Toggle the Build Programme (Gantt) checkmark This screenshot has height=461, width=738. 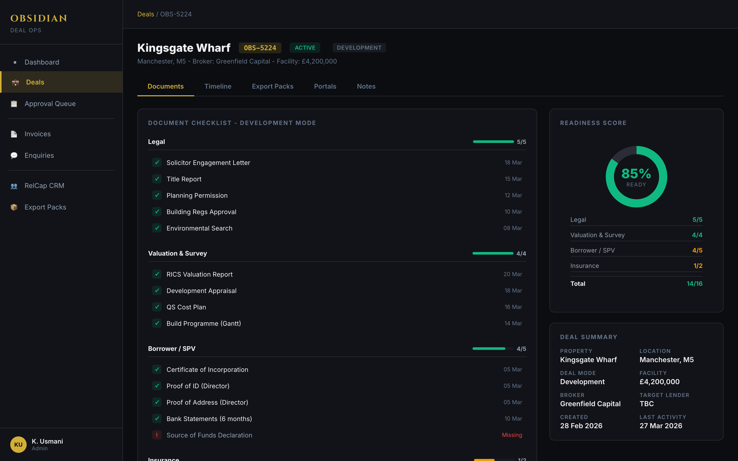[x=157, y=323]
